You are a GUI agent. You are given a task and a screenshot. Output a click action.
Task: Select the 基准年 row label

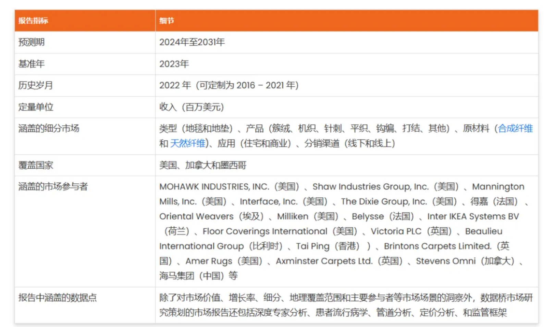(32, 64)
